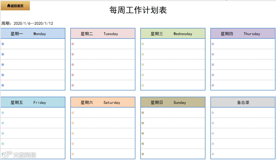Click the first task row under Wednesday
The image size is (276, 160).
tap(173, 44)
